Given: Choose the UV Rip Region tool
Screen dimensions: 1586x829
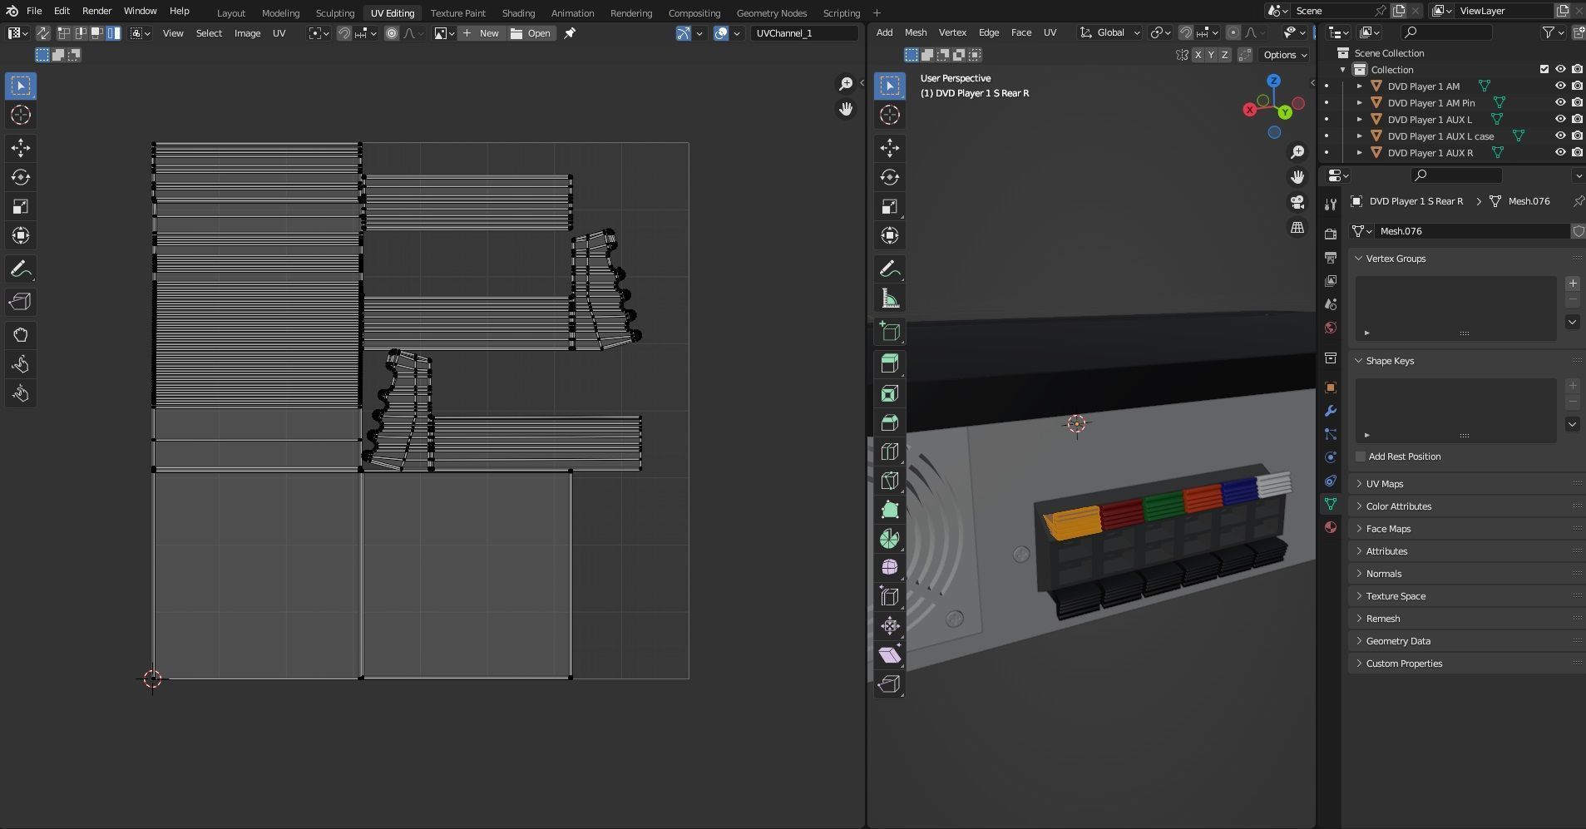Looking at the screenshot, I should [21, 302].
